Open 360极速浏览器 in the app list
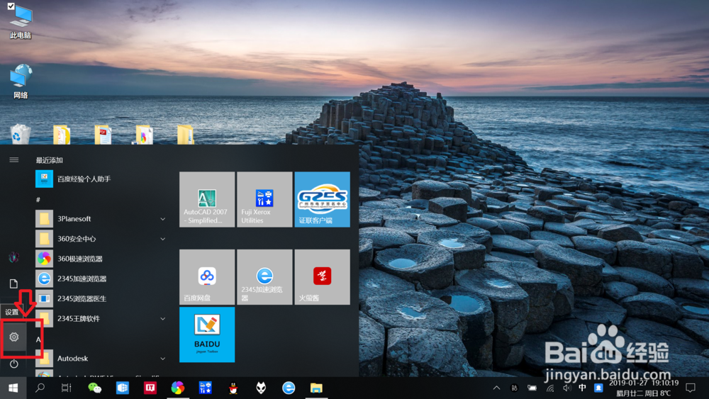The width and height of the screenshot is (709, 399). 101,259
